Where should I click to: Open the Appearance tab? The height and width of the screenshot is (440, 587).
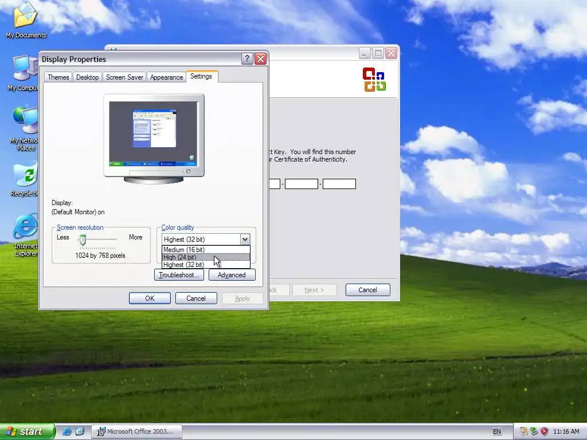point(166,77)
